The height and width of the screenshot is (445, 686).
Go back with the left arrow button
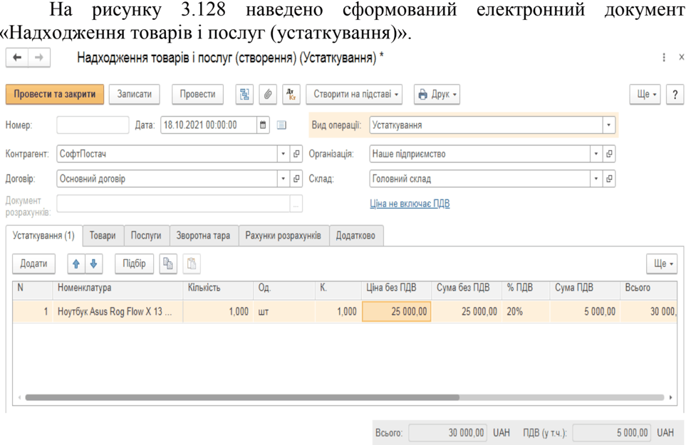(17, 58)
